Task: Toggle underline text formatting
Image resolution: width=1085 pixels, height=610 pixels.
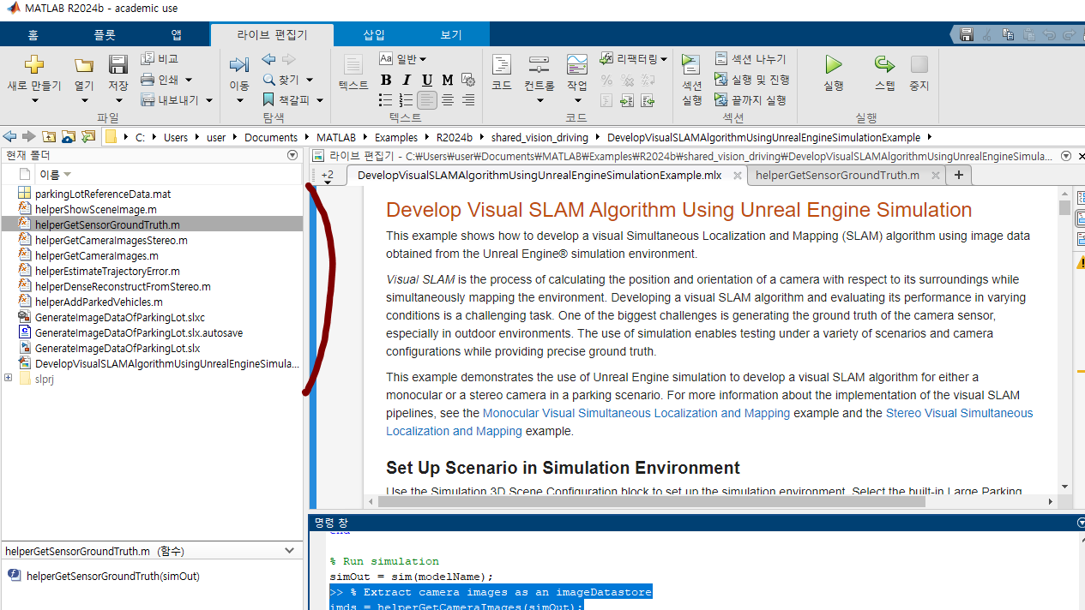Action: pos(427,80)
